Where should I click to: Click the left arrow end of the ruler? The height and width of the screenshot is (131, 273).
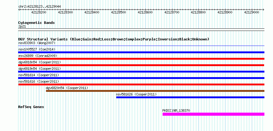[x=19, y=9]
